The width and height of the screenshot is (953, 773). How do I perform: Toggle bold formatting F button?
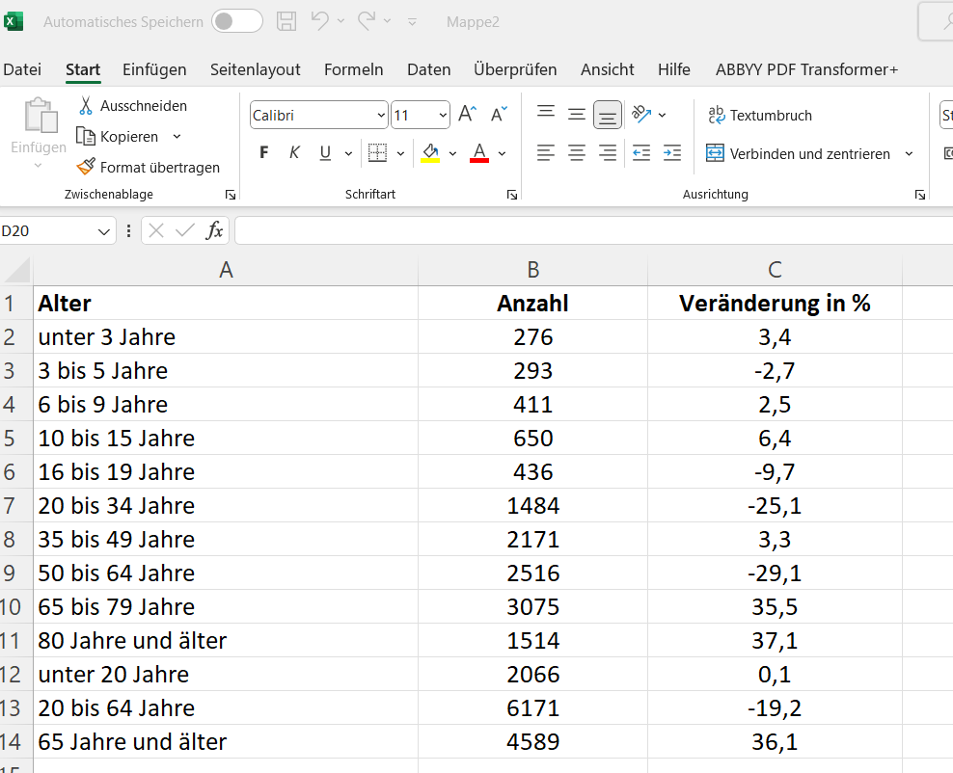[264, 153]
